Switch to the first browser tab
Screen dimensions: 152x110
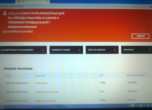pos(7,1)
